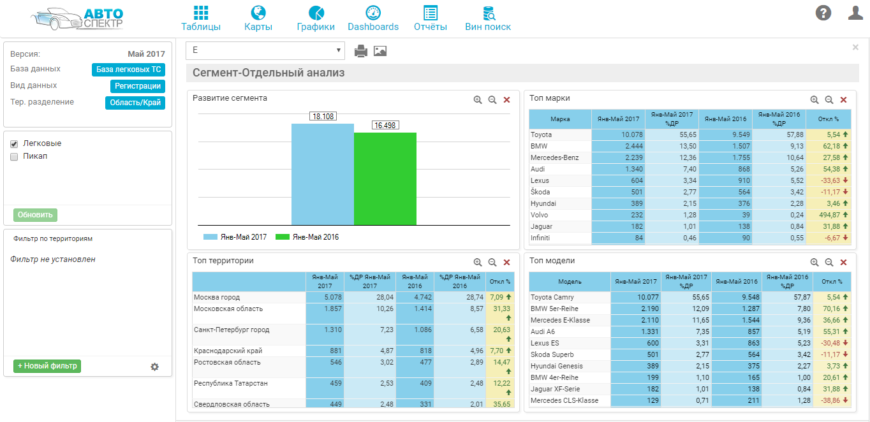Image resolution: width=870 pixels, height=422 pixels.
Task: Open territory filter settings gear
Action: click(x=154, y=367)
